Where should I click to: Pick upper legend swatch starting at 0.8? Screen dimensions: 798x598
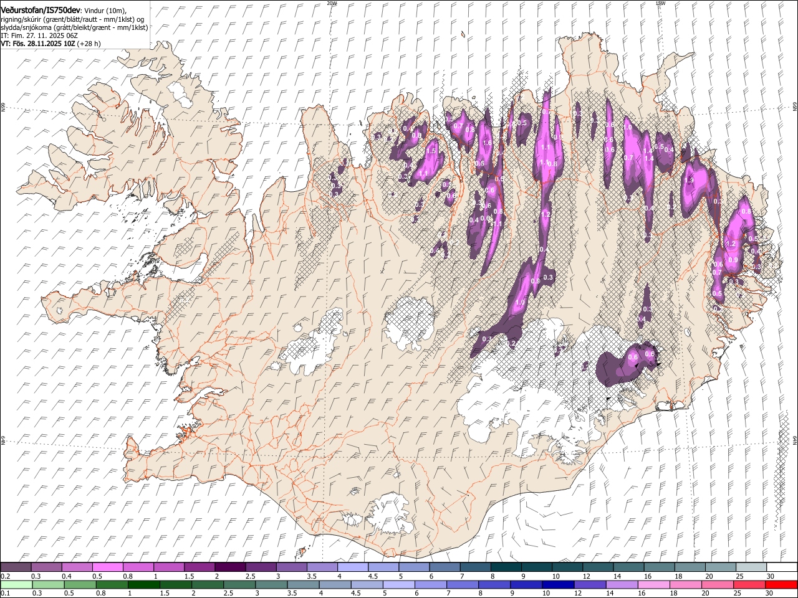138,567
